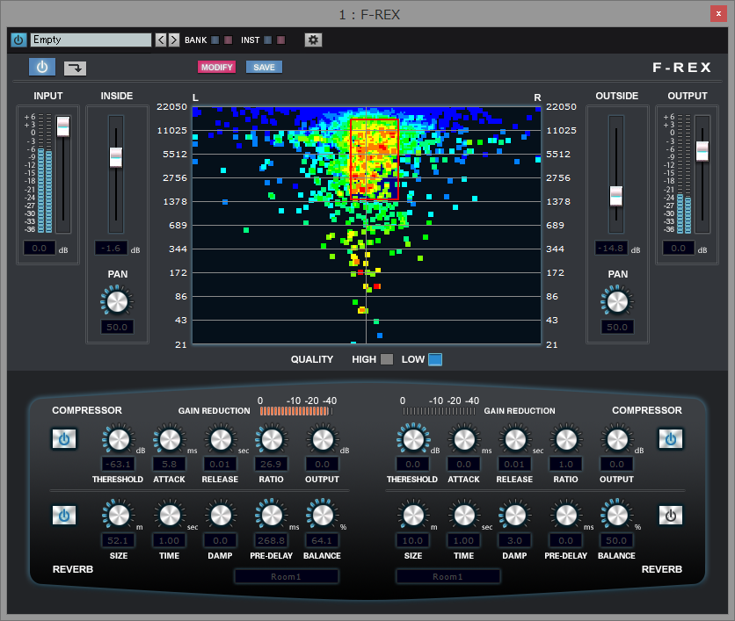Image resolution: width=735 pixels, height=621 pixels.
Task: Click left reverb SIZE knob
Action: coord(119,516)
